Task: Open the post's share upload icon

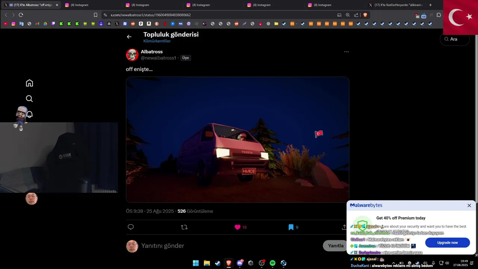Action: pos(344,227)
